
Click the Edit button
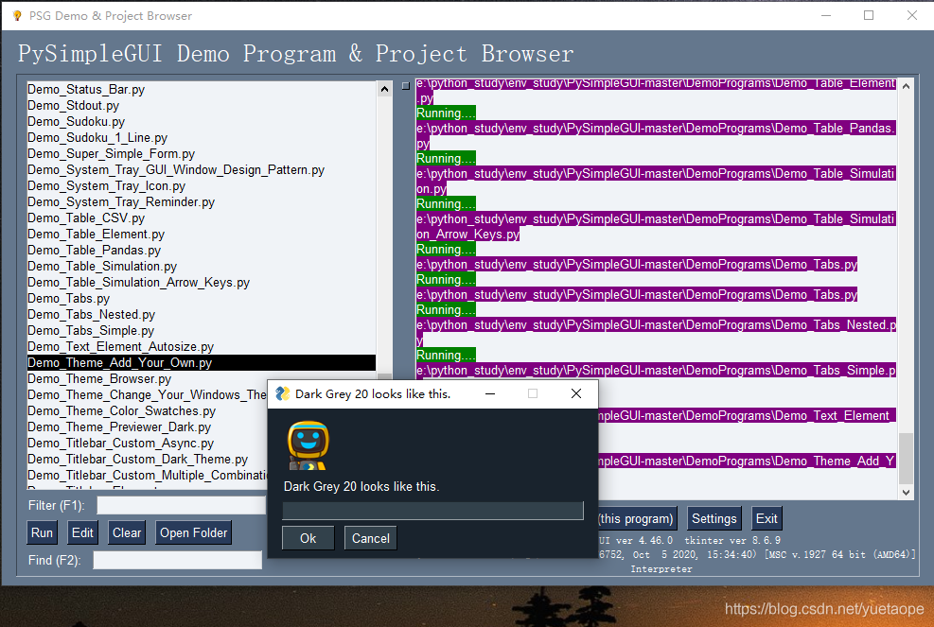[x=82, y=533]
